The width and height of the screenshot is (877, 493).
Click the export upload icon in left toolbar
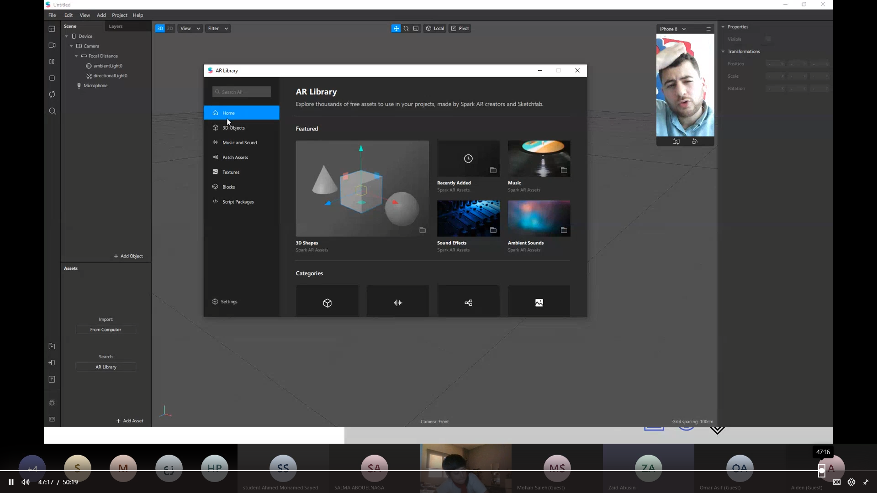[x=52, y=379]
